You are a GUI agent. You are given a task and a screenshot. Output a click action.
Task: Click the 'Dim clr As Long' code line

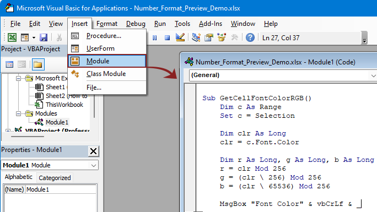pos(253,133)
